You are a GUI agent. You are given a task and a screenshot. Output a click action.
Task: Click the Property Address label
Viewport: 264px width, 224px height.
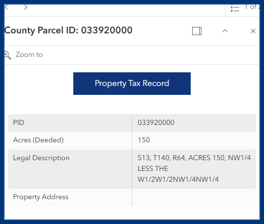coord(41,197)
